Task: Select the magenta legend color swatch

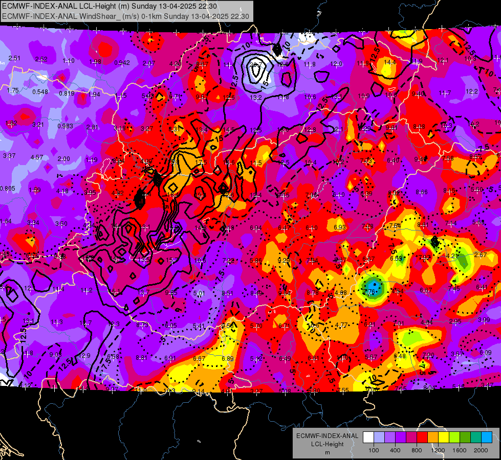Action: [411, 438]
